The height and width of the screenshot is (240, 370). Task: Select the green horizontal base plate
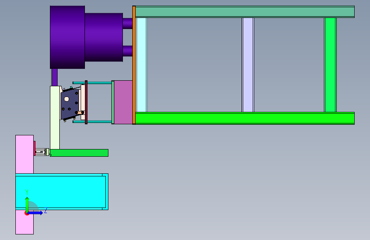[x=79, y=153]
